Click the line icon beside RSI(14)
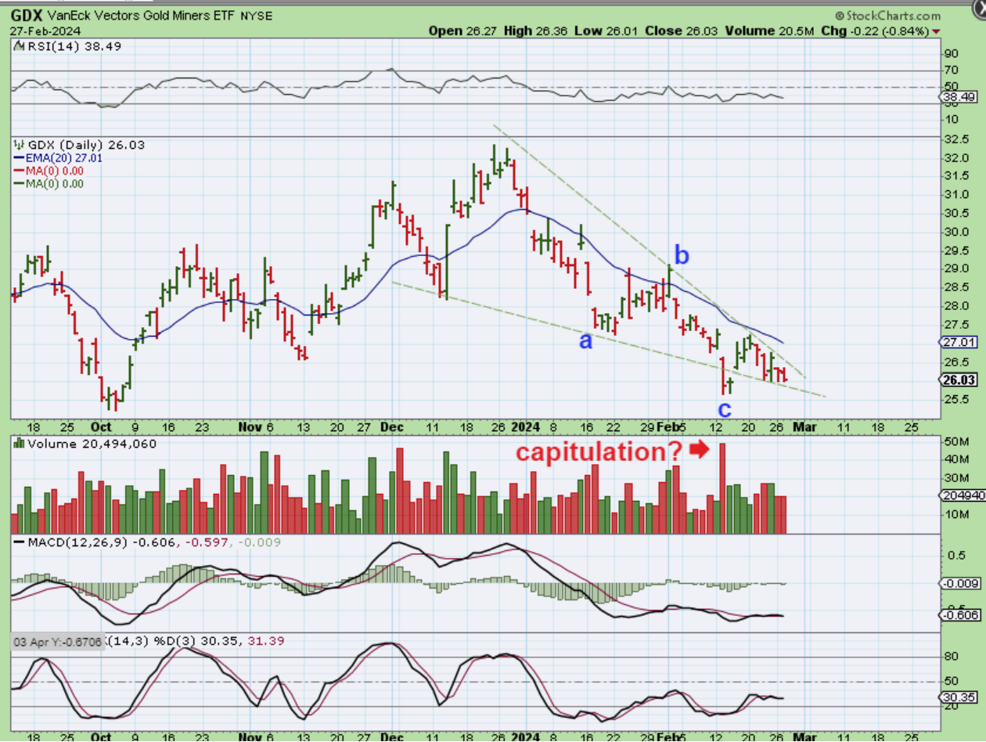 point(20,46)
